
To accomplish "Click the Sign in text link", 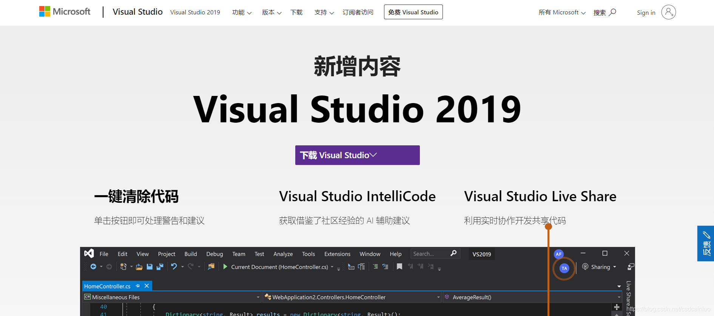I will coord(646,13).
